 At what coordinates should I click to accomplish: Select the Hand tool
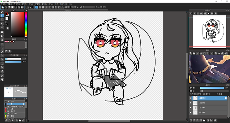click(x=2, y=79)
